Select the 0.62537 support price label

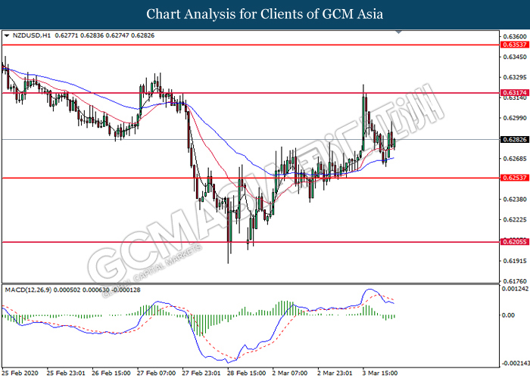pyautogui.click(x=514, y=178)
